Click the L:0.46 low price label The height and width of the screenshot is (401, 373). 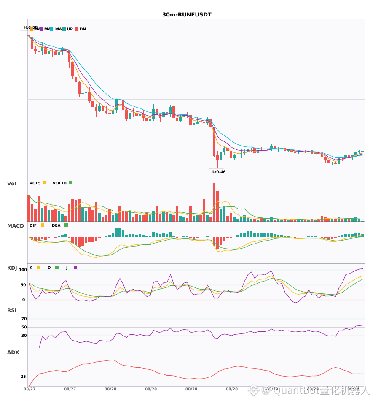[x=219, y=172]
